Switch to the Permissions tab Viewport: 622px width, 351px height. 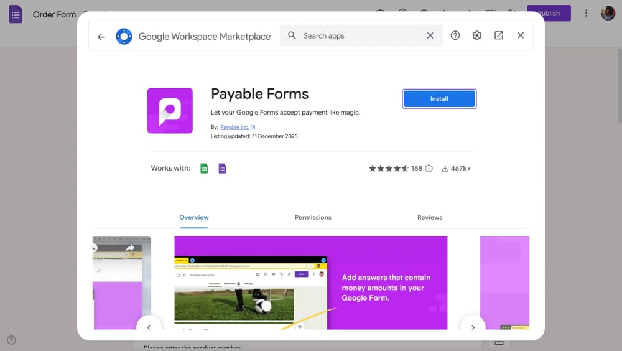pos(313,218)
